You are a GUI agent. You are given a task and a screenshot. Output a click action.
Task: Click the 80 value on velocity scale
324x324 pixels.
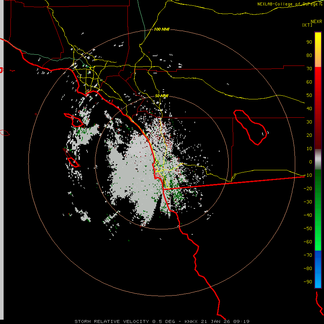point(309,55)
